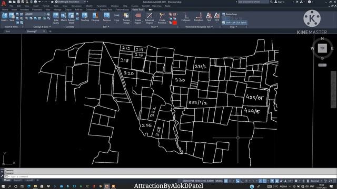The width and height of the screenshot is (337, 189).
Task: Expand the REM panel dropdown
Action: click(154, 27)
